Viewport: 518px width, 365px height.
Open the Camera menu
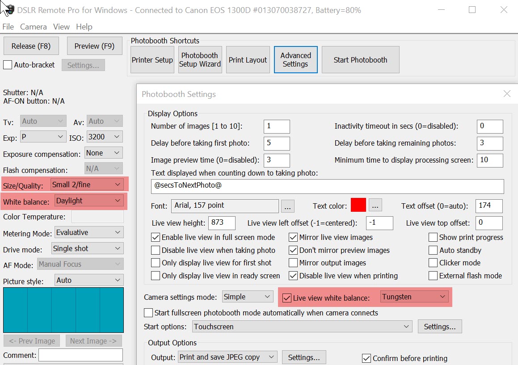[x=34, y=27]
